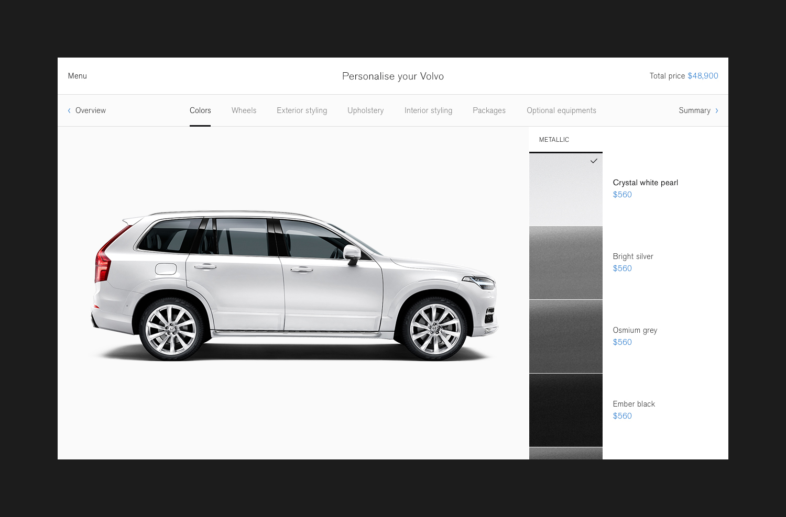Click the $560 price under Bright silver
Image resolution: width=786 pixels, height=517 pixels.
pos(623,268)
